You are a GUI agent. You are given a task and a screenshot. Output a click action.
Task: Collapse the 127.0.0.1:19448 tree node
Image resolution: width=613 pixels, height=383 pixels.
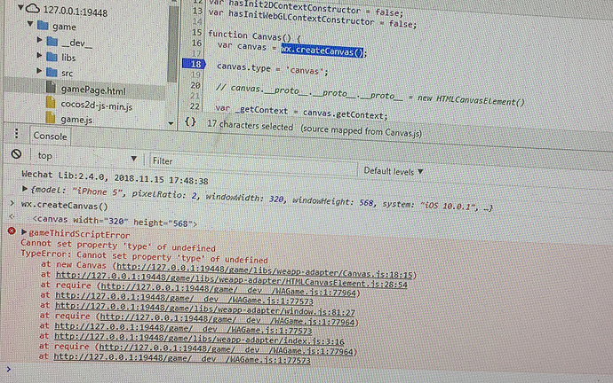(20, 7)
